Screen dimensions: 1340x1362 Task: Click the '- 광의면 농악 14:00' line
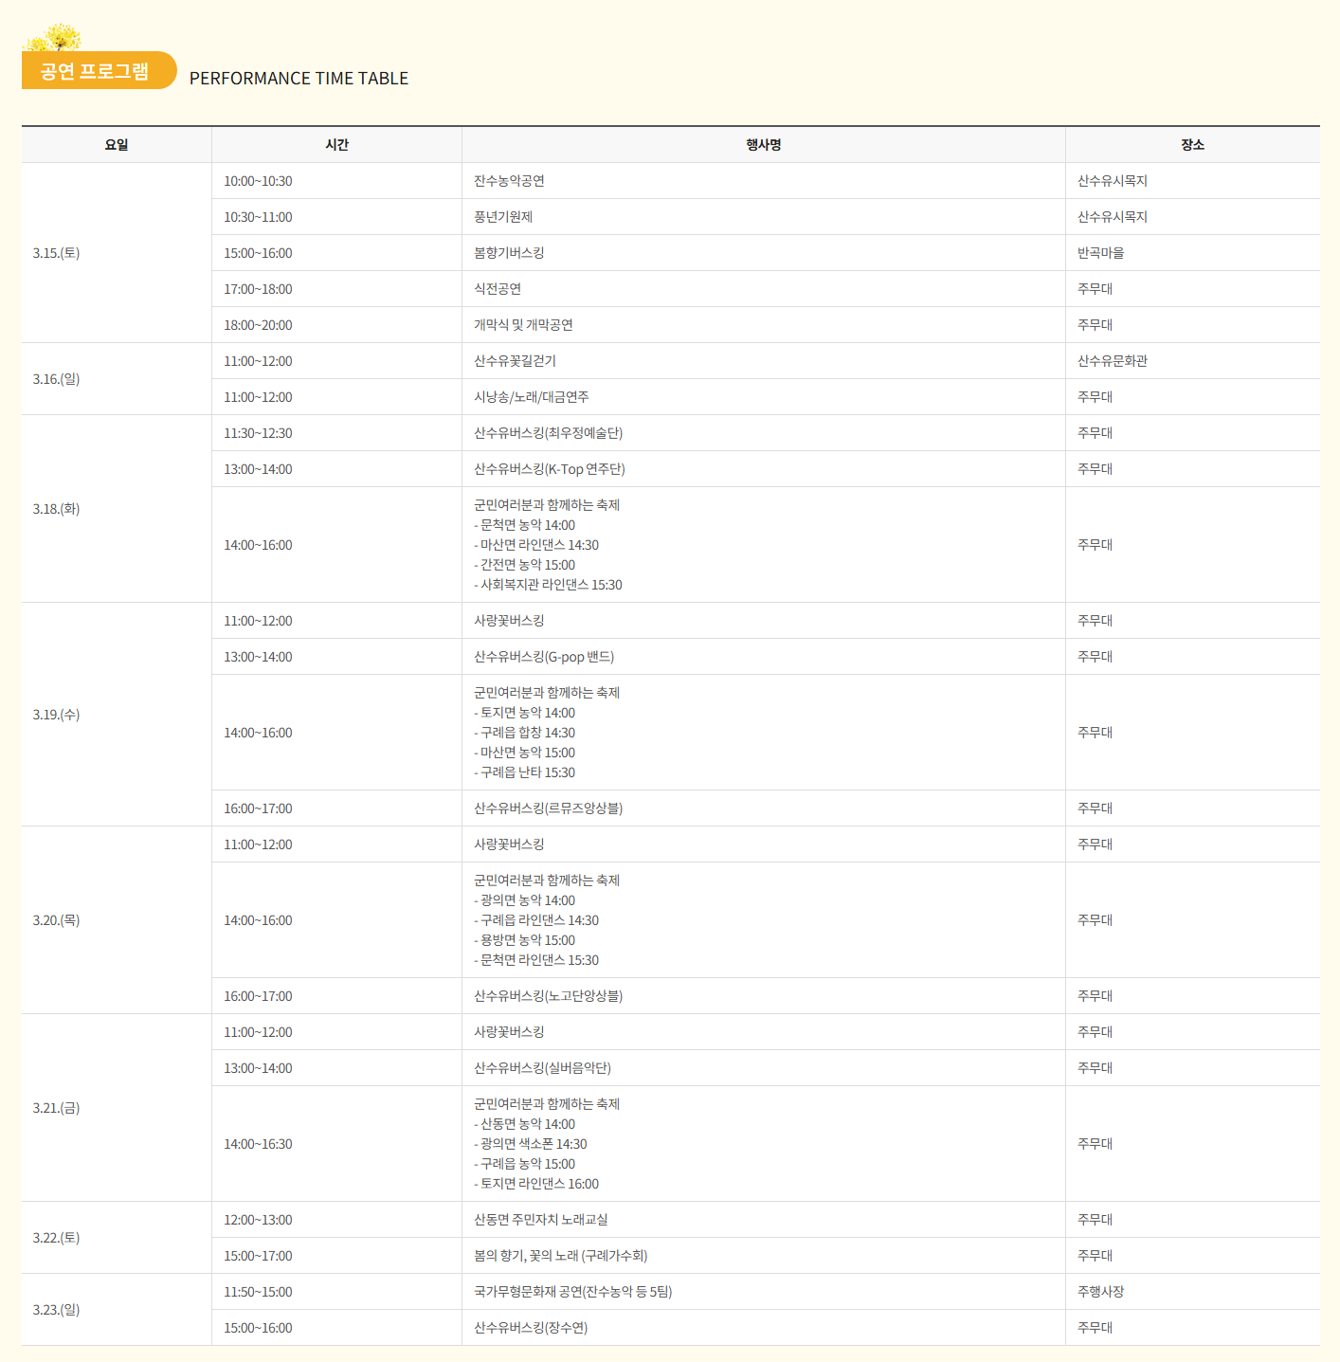[524, 900]
